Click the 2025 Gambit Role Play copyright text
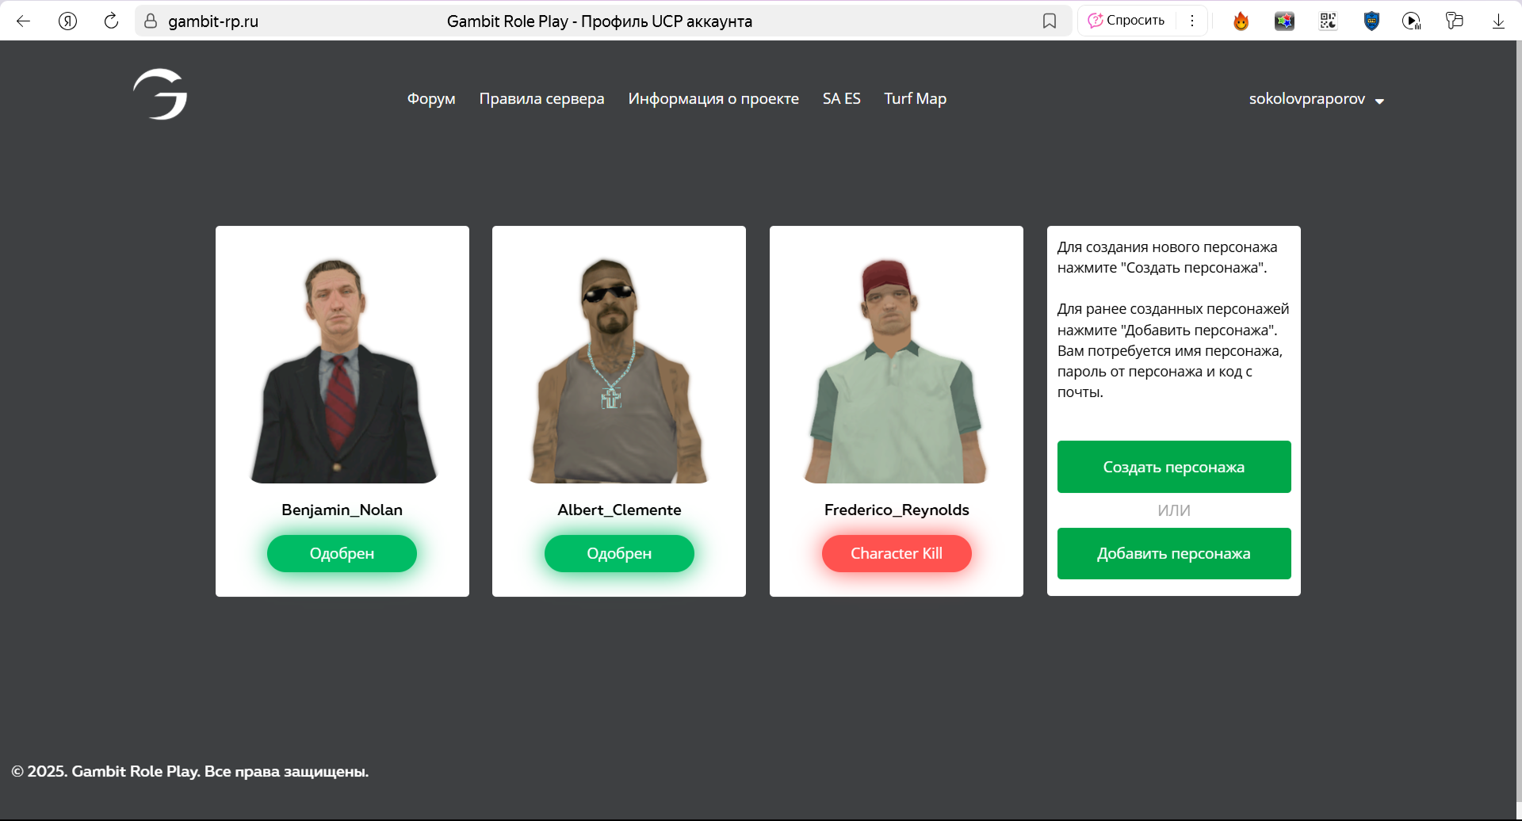 click(190, 771)
